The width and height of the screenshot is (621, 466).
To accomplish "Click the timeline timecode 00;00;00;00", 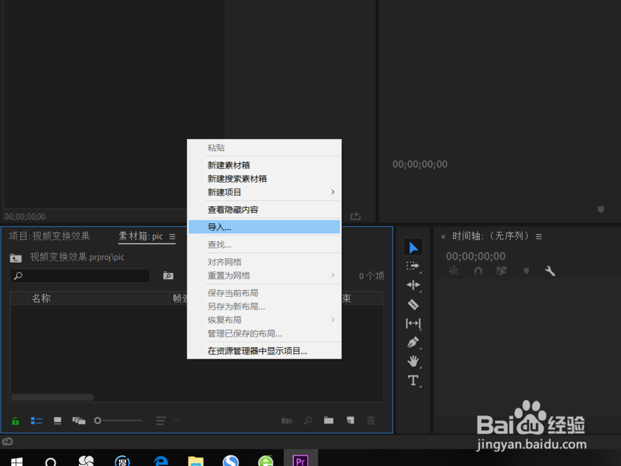I will tap(476, 256).
